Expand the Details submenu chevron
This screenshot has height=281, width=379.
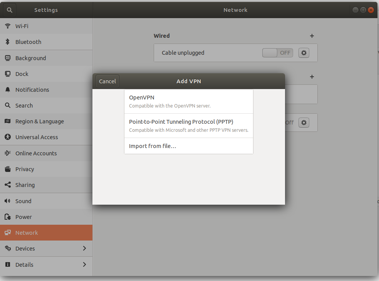click(x=84, y=264)
